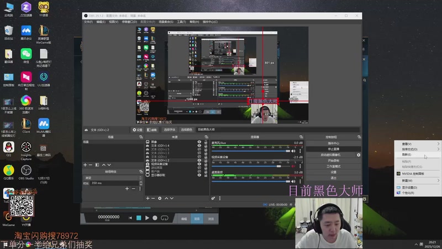442x249 pixels.
Task: Click 停止直播 stop streaming button
Action: pyautogui.click(x=334, y=149)
